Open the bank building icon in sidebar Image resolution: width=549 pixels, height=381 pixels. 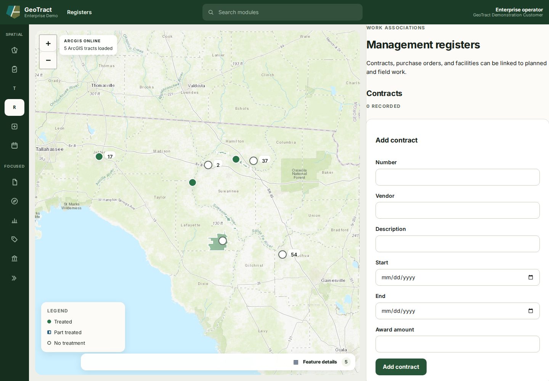click(x=14, y=258)
